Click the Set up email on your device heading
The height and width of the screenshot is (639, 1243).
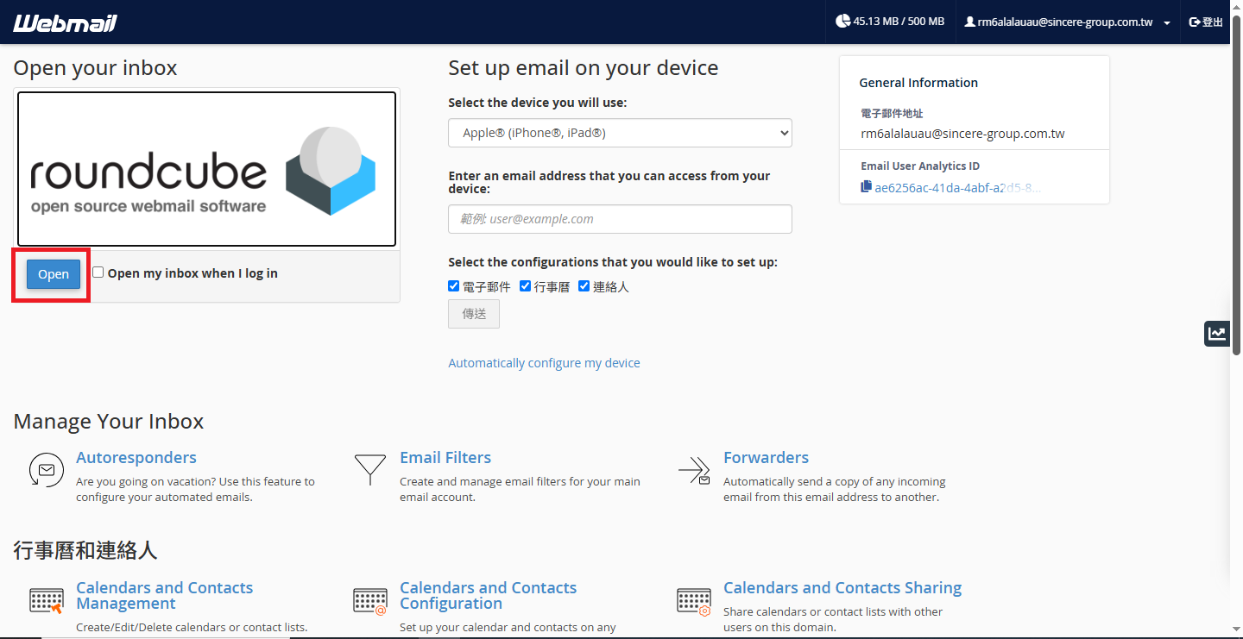coord(584,68)
